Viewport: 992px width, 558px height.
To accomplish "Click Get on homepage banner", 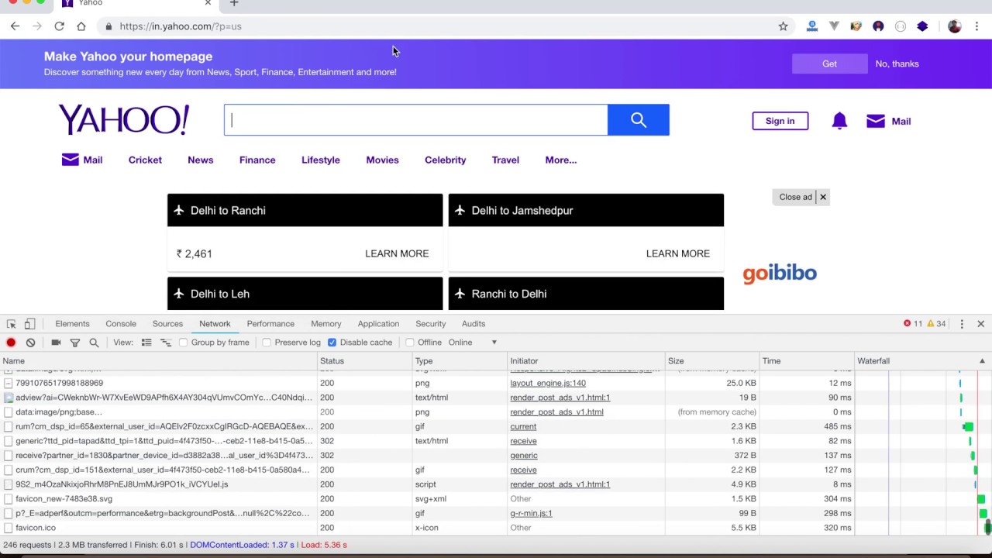I will pyautogui.click(x=830, y=64).
